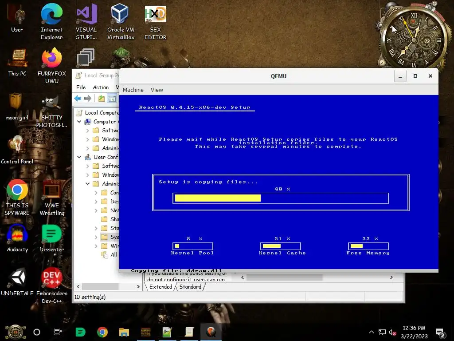Launch the FURRYFOX UWU Firefox shortcut
The width and height of the screenshot is (454, 341).
click(51, 66)
